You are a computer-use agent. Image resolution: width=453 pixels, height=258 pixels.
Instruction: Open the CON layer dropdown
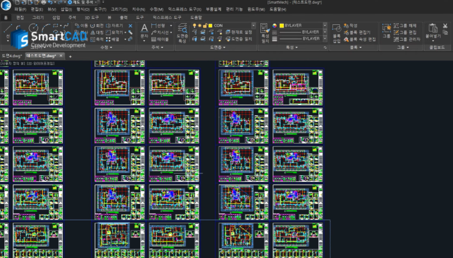(x=254, y=26)
